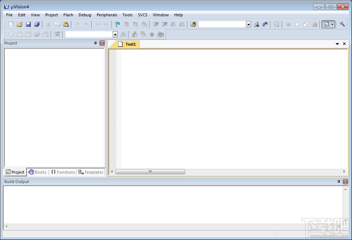Expand the window layout dropdown arrow
This screenshot has width=352, height=240.
coord(332,24)
